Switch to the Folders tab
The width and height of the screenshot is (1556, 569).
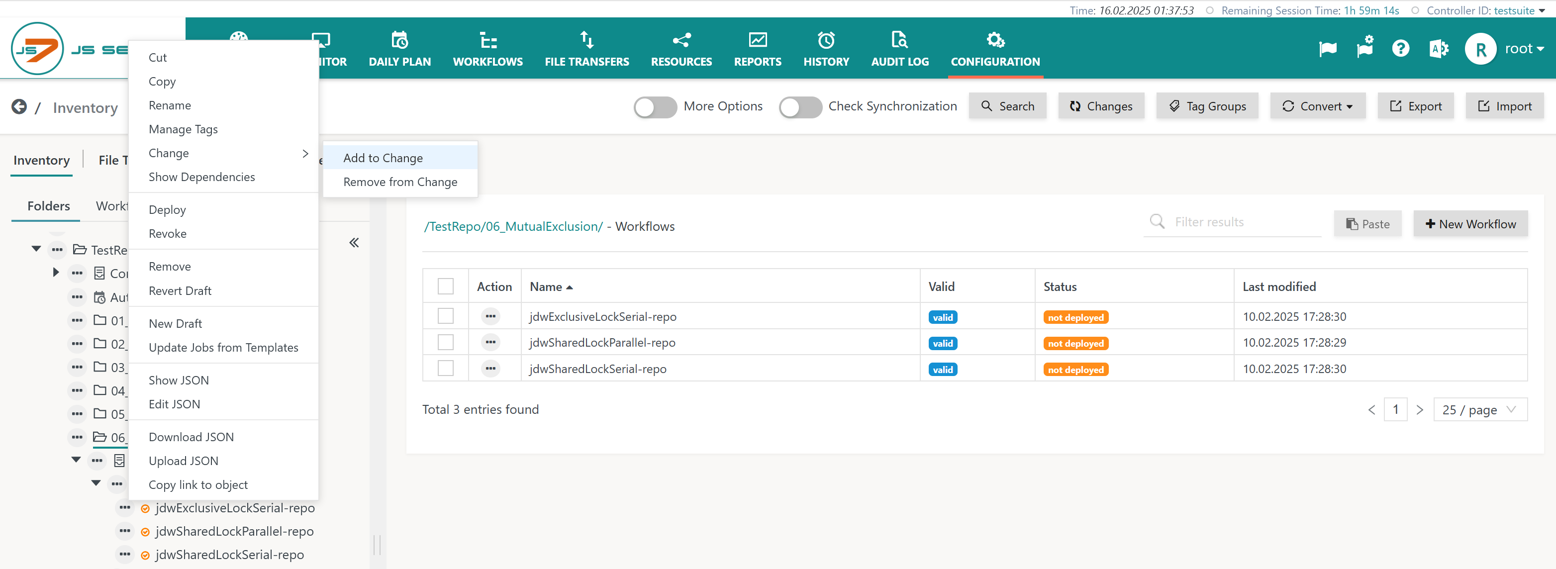tap(48, 206)
